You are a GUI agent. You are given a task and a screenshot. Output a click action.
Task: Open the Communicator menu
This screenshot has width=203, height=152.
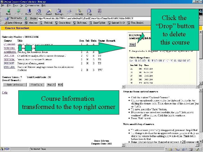pos(32,6)
